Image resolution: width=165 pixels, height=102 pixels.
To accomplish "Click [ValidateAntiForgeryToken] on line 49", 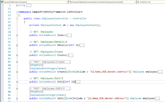I will (47, 68).
